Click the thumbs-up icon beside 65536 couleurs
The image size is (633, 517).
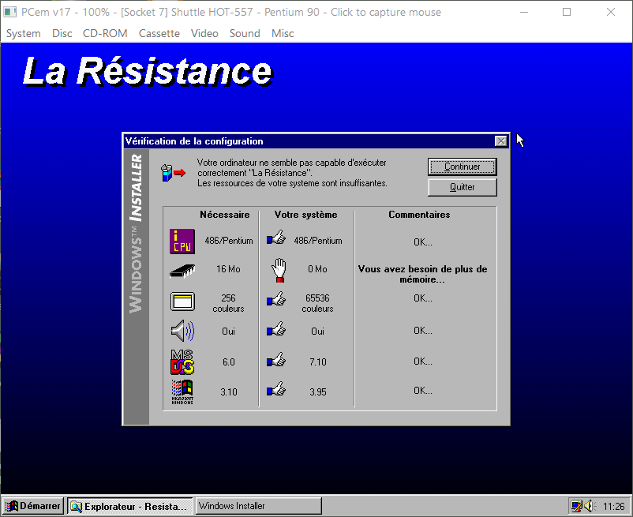click(276, 299)
